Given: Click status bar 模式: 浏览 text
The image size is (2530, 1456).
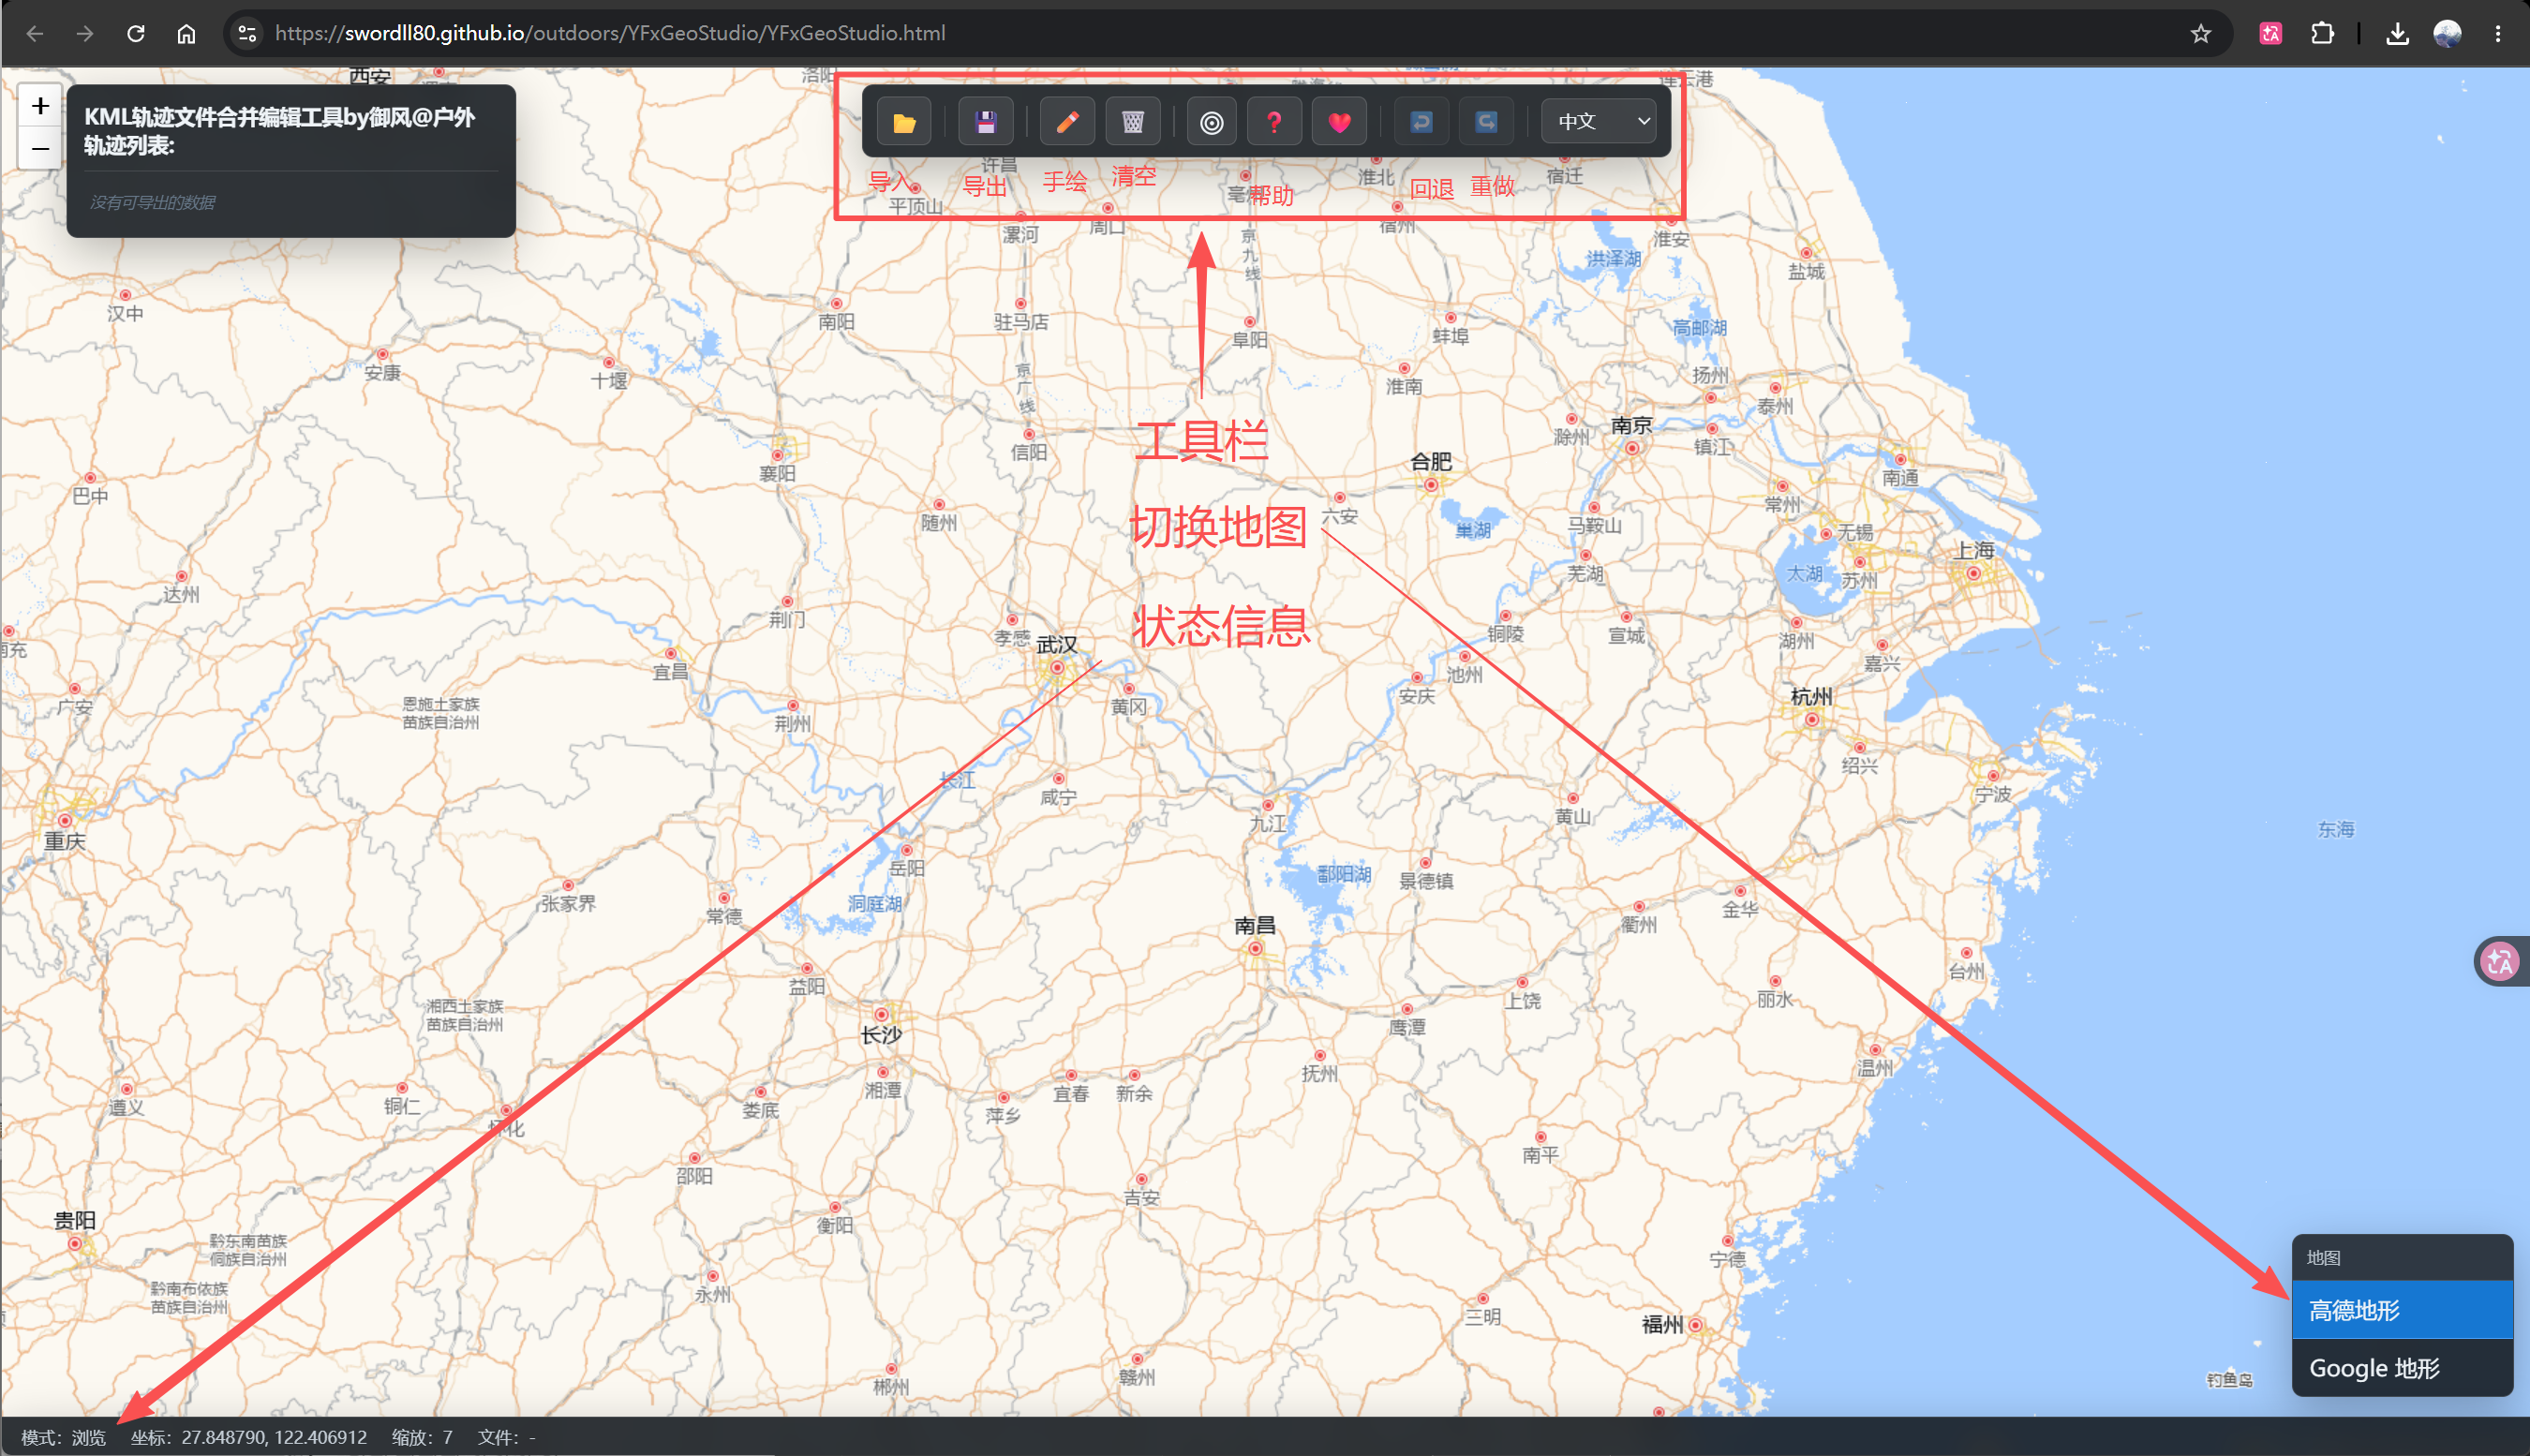Looking at the screenshot, I should pyautogui.click(x=64, y=1437).
